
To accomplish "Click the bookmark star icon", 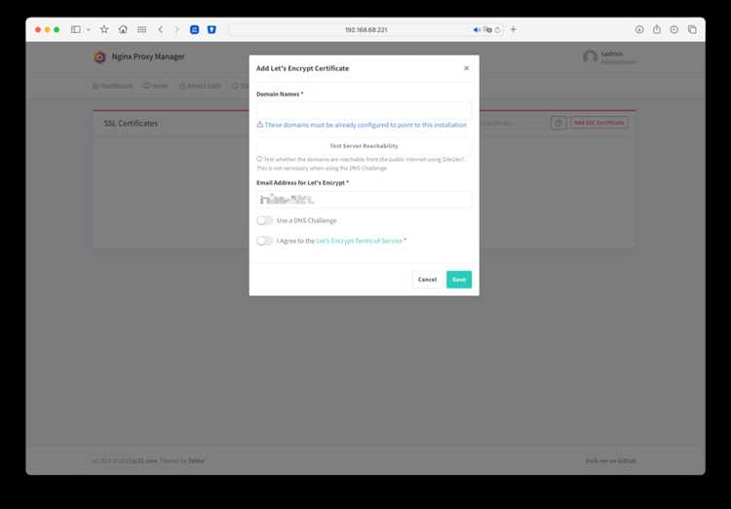I will click(104, 29).
